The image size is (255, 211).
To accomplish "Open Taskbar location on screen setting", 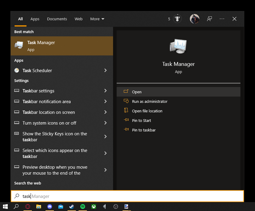I will tap(62, 112).
